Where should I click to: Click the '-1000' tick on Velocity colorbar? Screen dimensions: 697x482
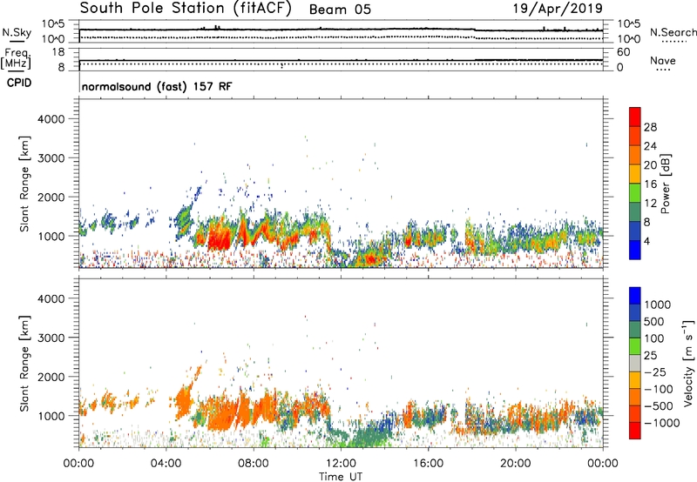click(x=662, y=423)
